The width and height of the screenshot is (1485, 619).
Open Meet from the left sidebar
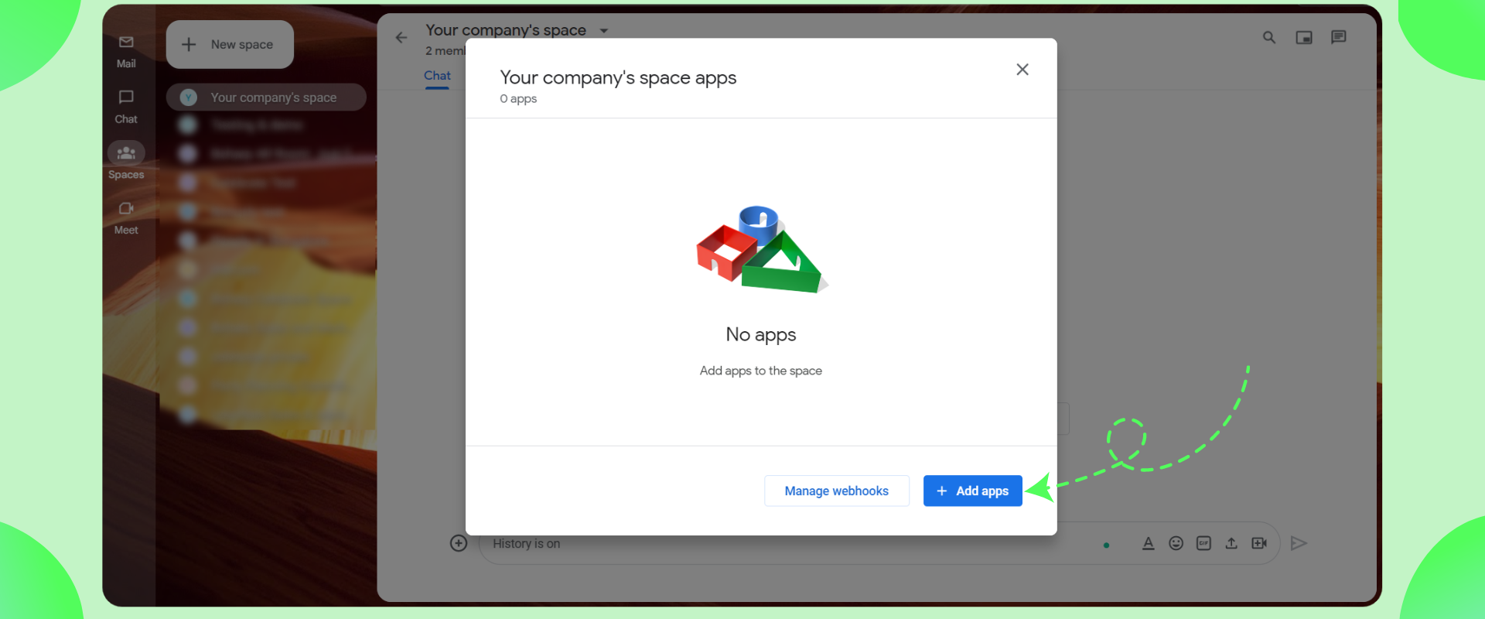pyautogui.click(x=126, y=217)
